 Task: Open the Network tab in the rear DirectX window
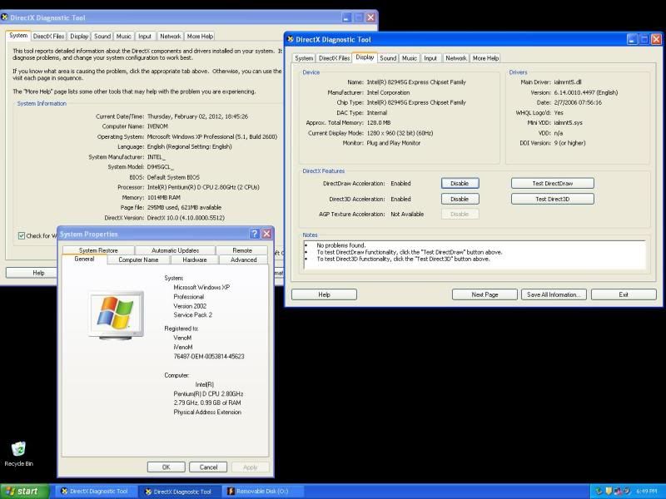(x=171, y=37)
